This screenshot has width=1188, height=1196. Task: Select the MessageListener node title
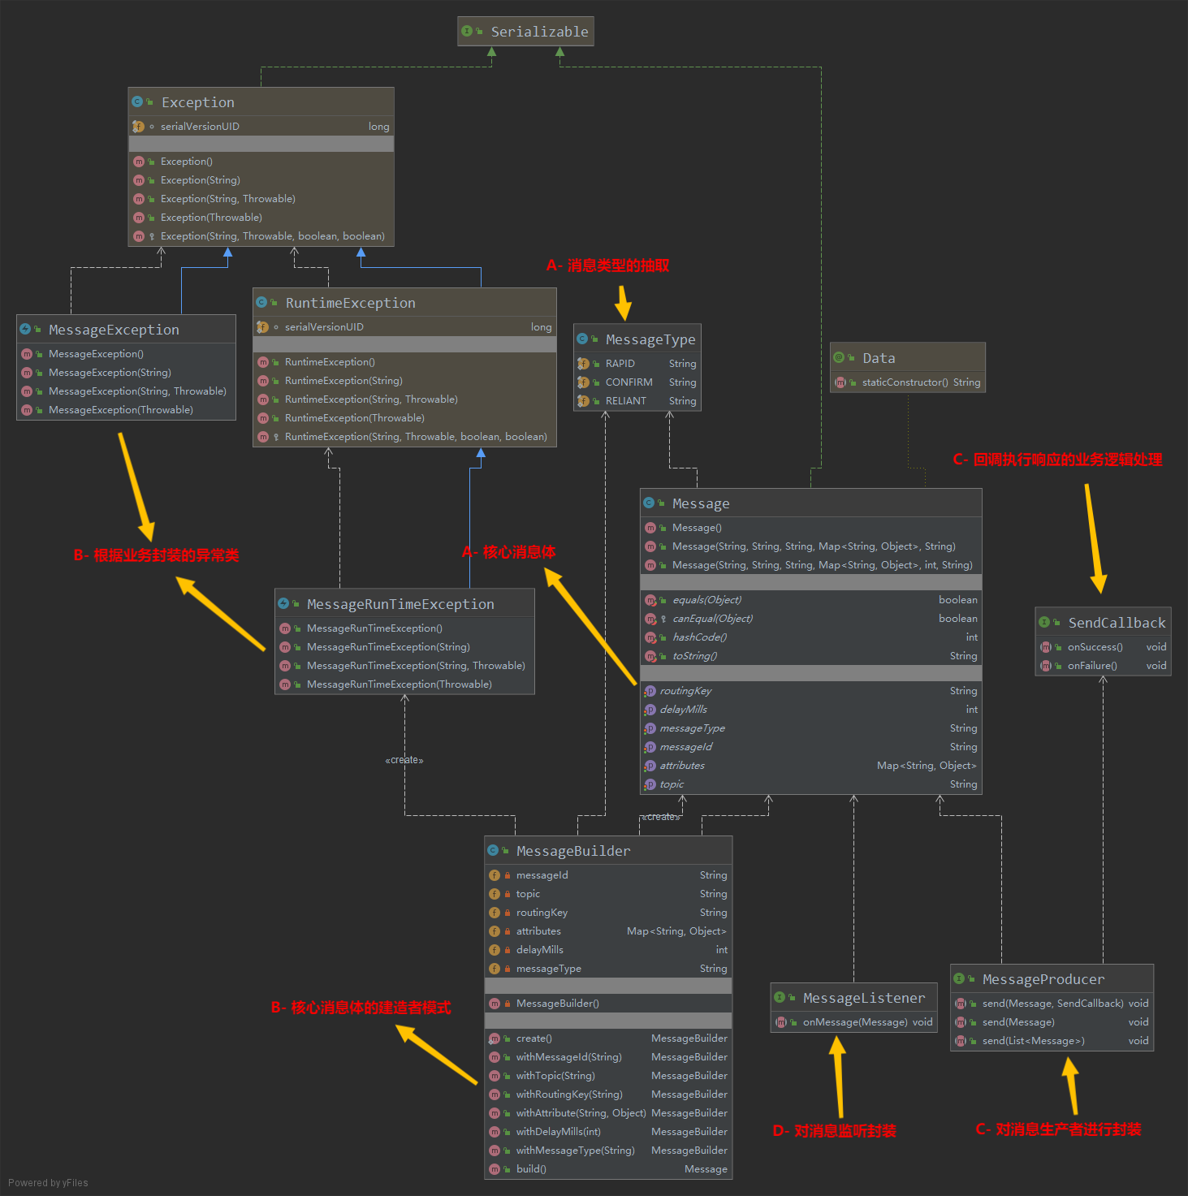tap(864, 997)
